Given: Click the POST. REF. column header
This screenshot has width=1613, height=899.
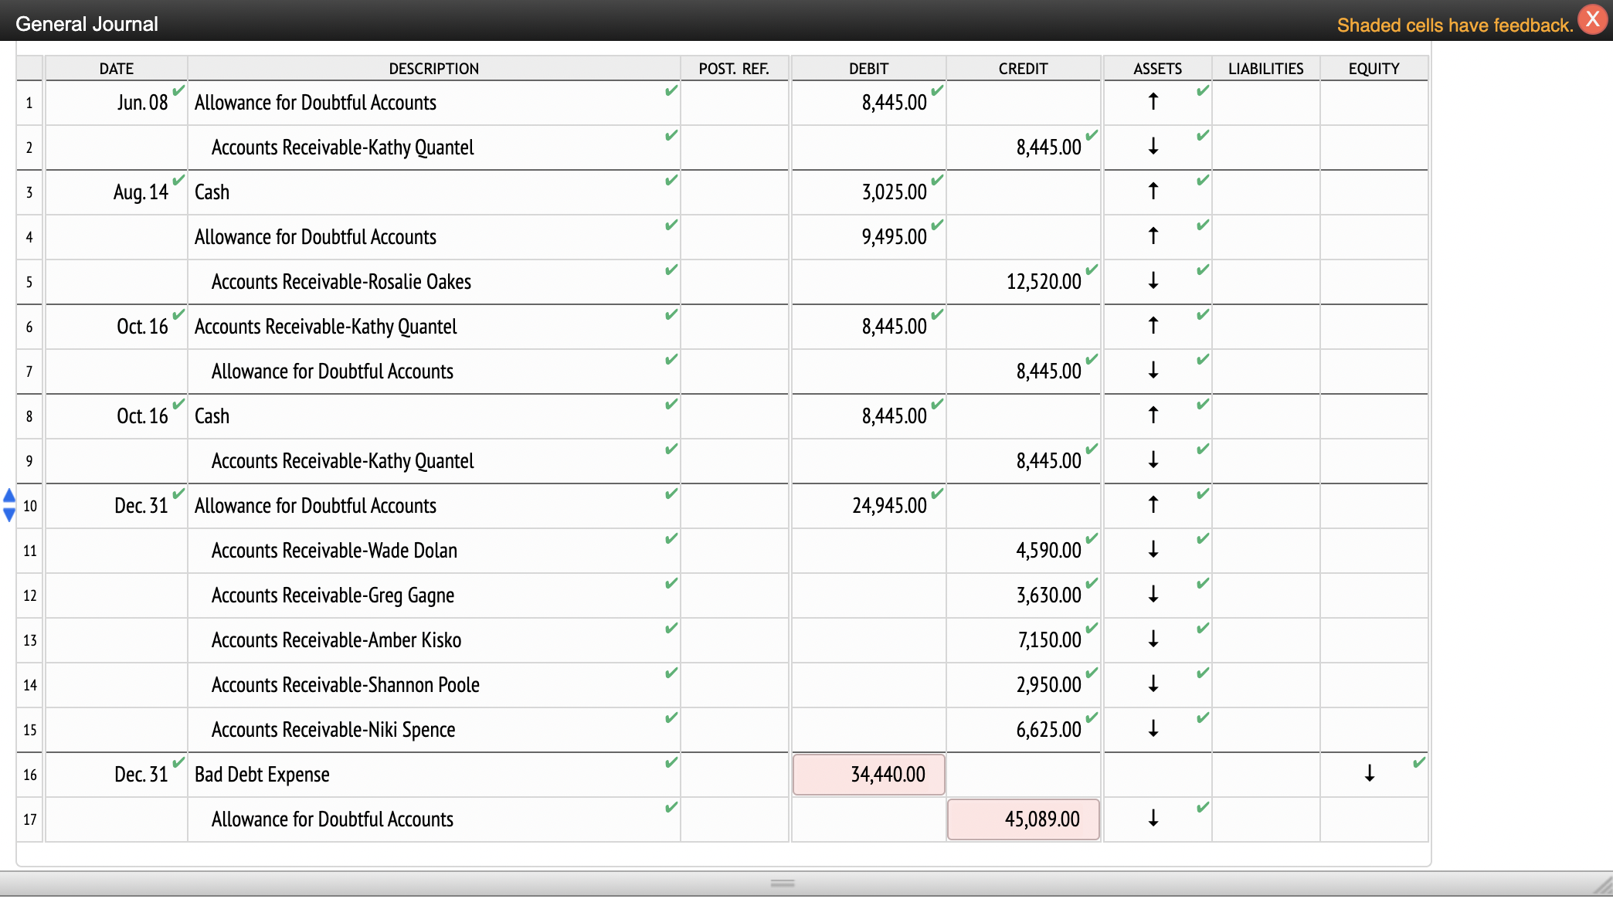Looking at the screenshot, I should 733,69.
